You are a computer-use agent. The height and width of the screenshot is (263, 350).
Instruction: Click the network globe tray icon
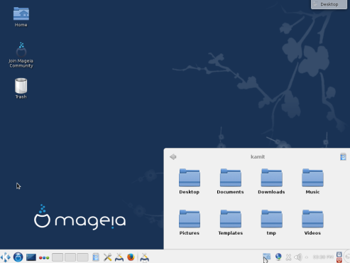278,257
